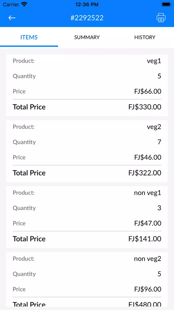Select the non veg1 product name
The image size is (174, 310).
pyautogui.click(x=148, y=193)
